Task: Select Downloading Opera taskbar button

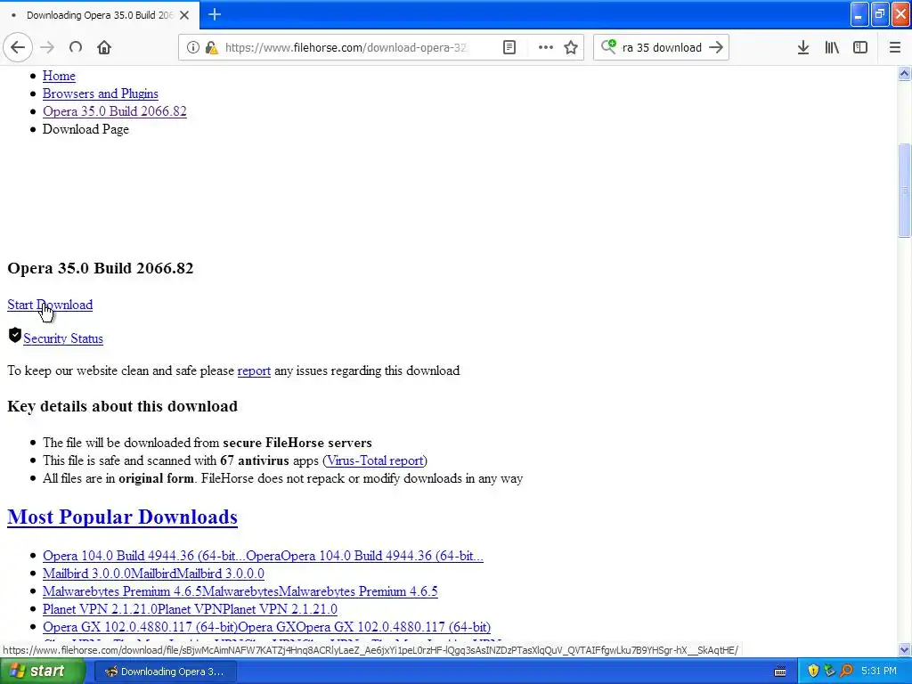Action: tap(165, 672)
